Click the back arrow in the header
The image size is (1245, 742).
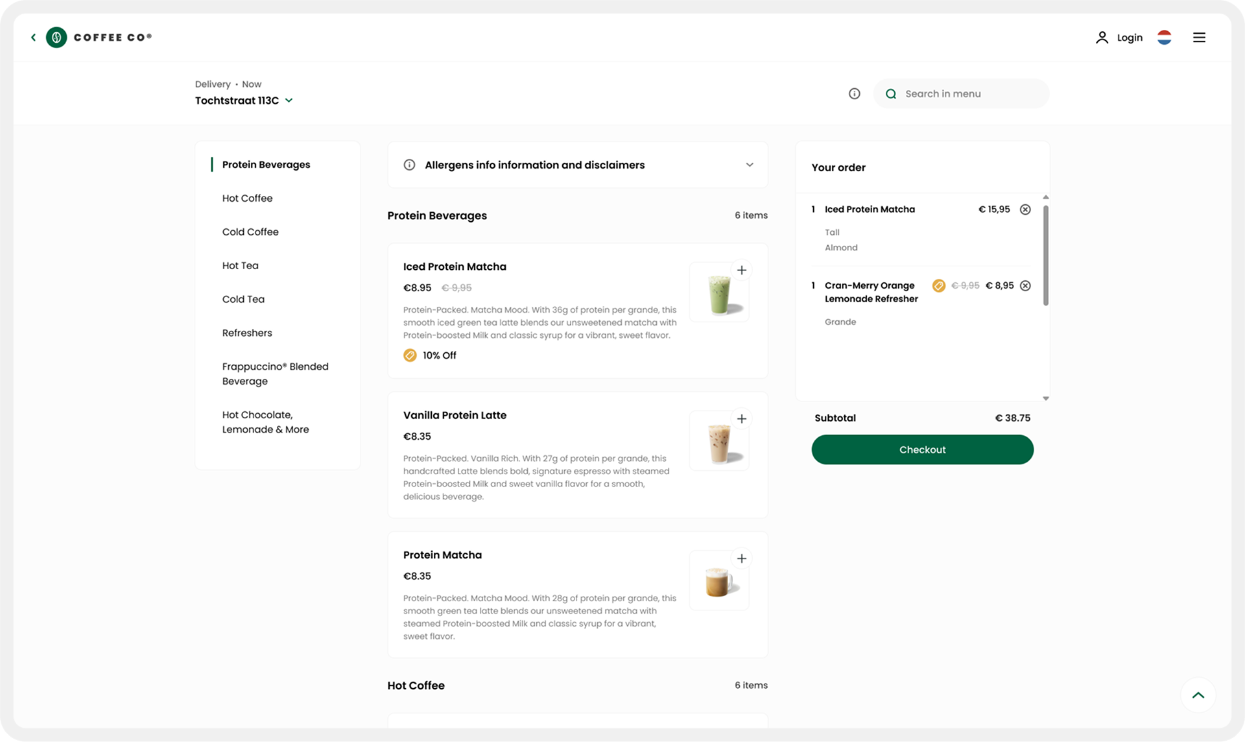33,37
